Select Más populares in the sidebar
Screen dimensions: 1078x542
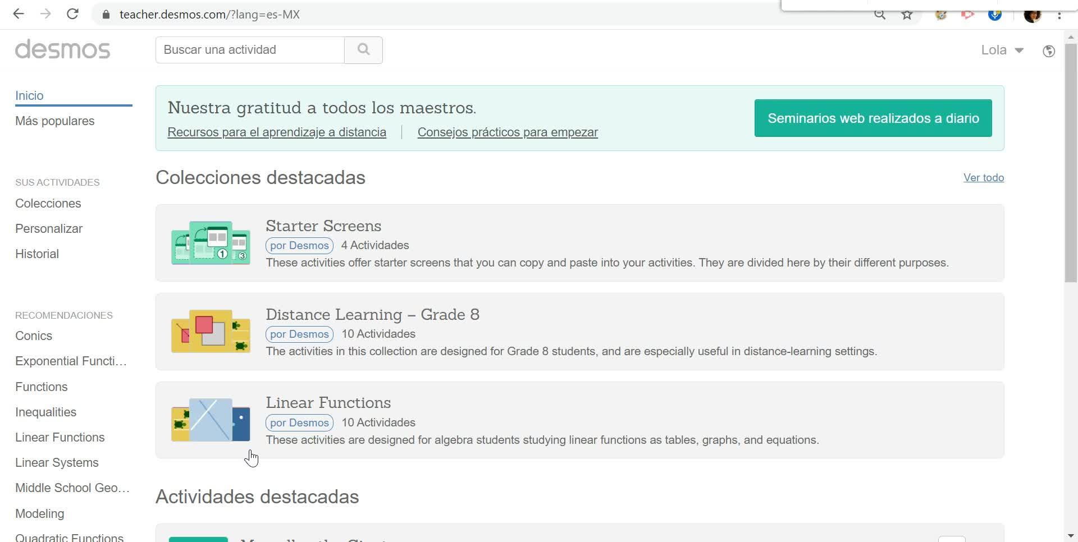tap(55, 121)
